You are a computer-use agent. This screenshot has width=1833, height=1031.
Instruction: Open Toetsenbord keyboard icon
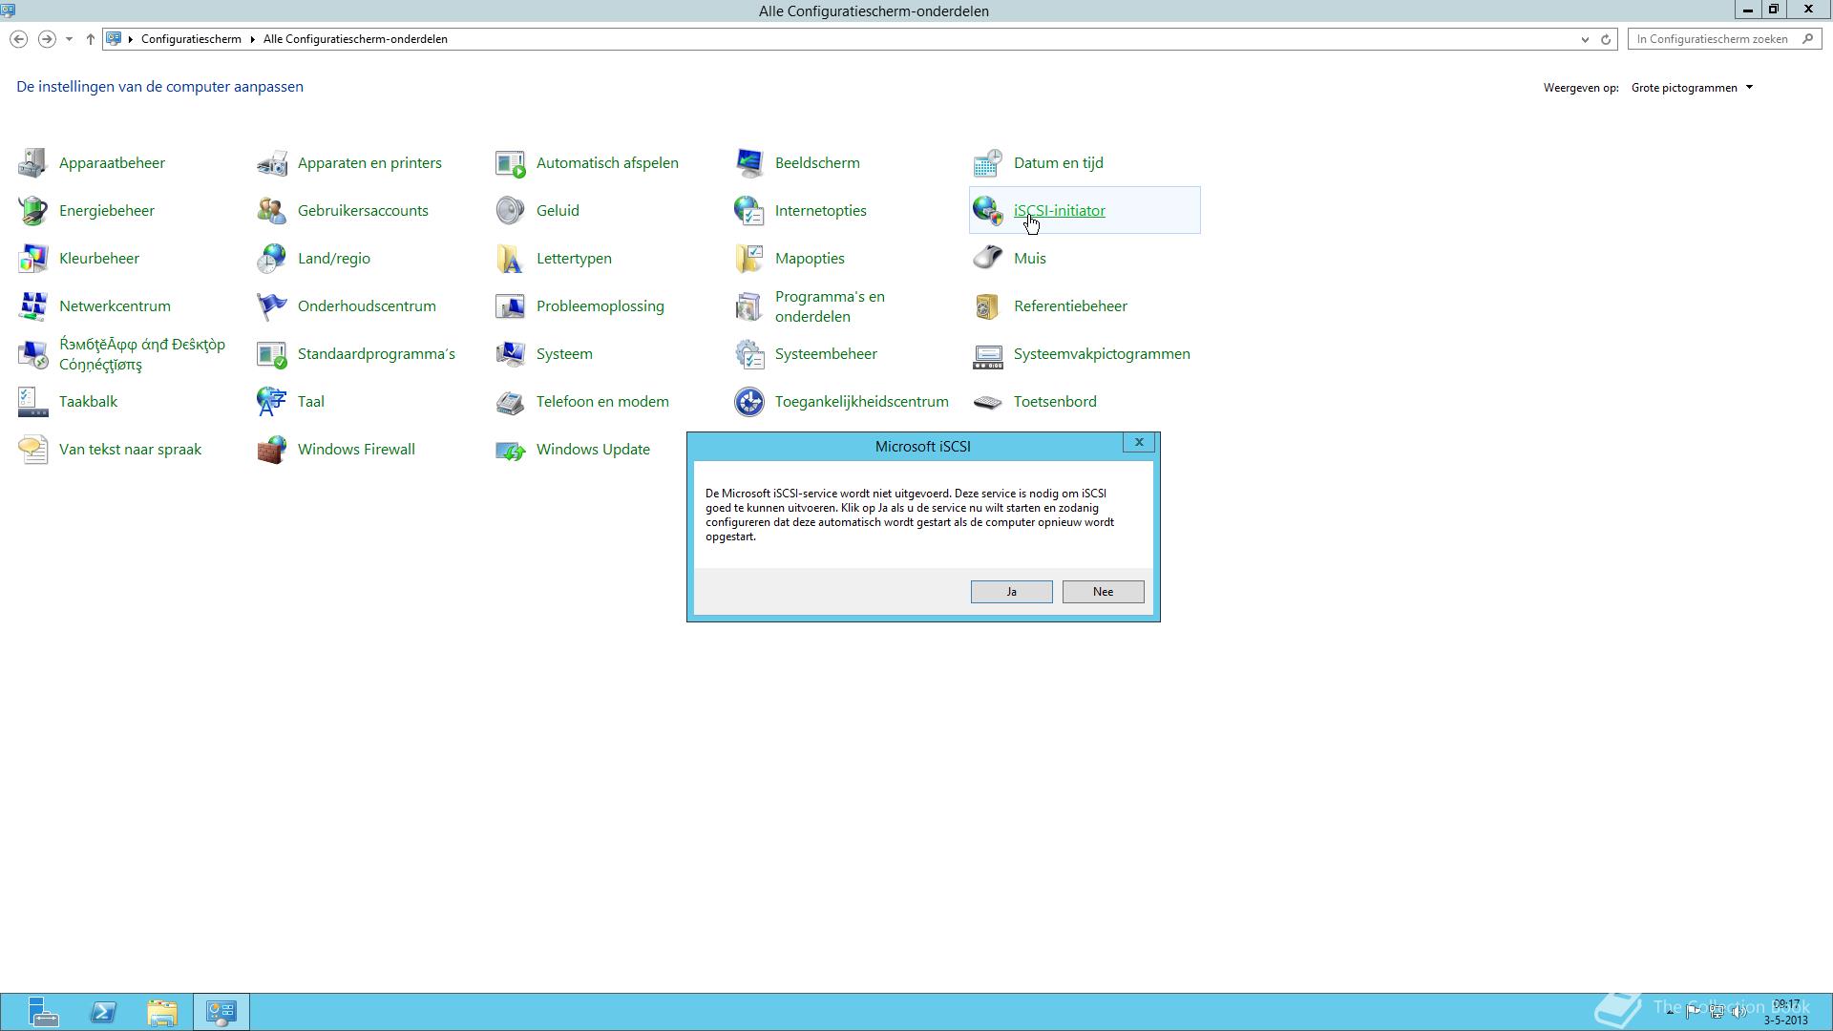pos(987,402)
